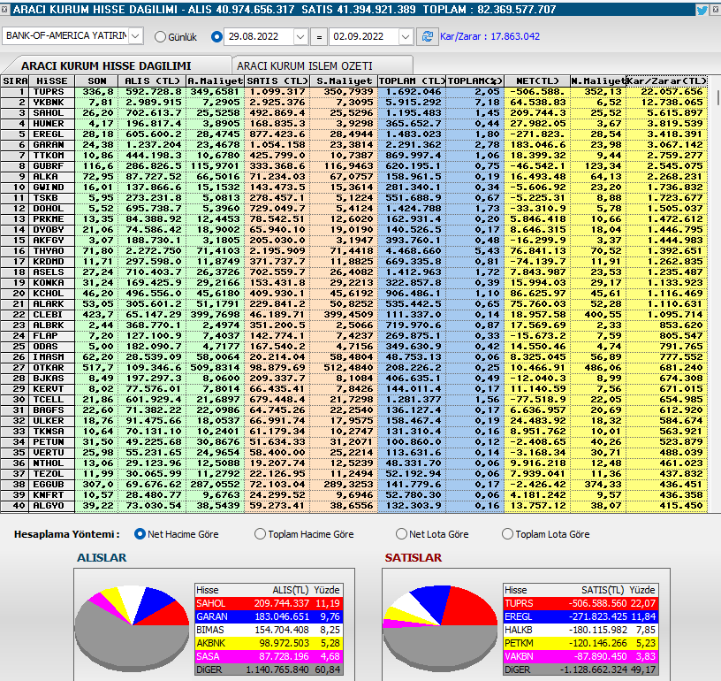Expand the 29.08.2022 start date dropdown
Screen dimensions: 721x681
pos(300,37)
